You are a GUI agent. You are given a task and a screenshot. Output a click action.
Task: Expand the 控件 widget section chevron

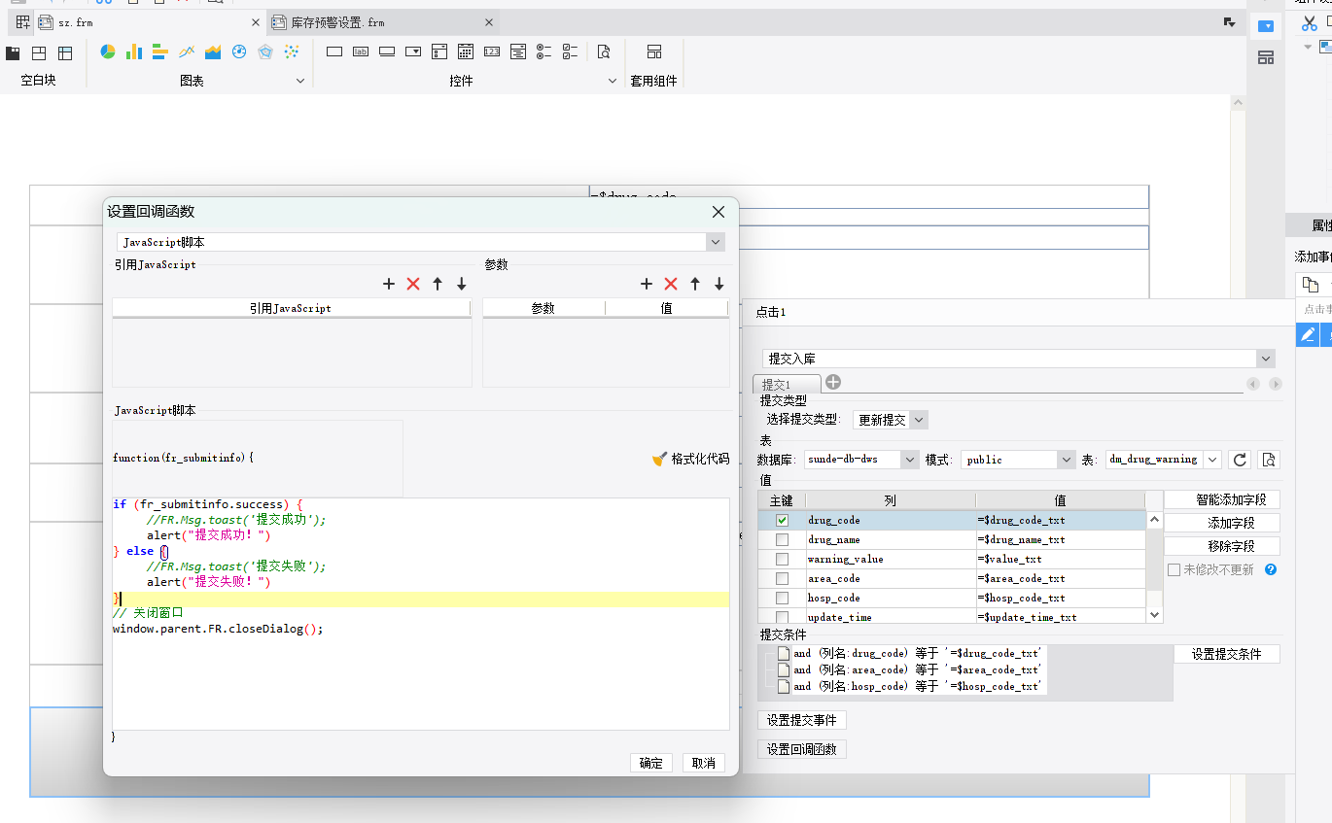613,81
